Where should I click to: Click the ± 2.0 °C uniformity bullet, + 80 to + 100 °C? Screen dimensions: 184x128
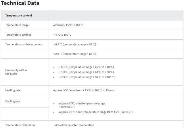[x=87, y=77]
